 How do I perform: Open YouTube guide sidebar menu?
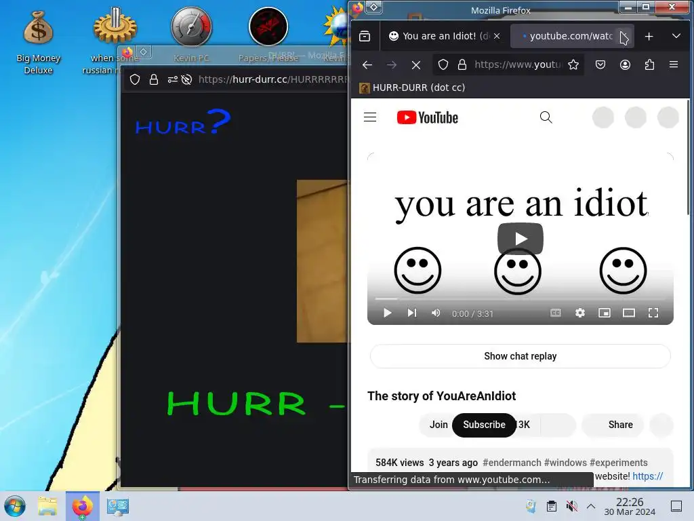(x=370, y=117)
